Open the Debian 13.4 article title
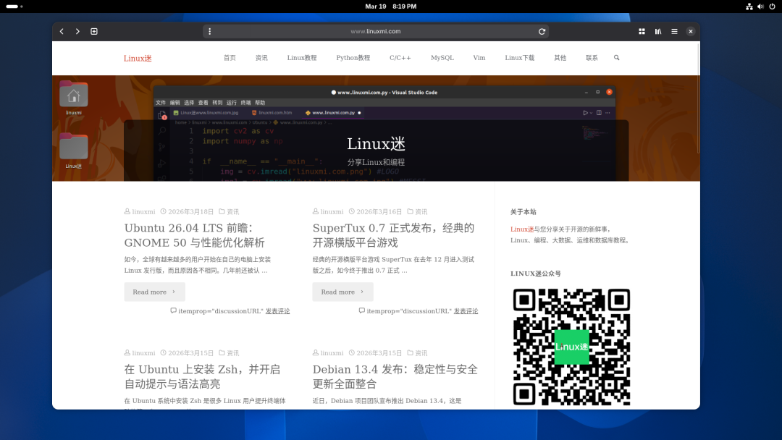 [x=395, y=377]
